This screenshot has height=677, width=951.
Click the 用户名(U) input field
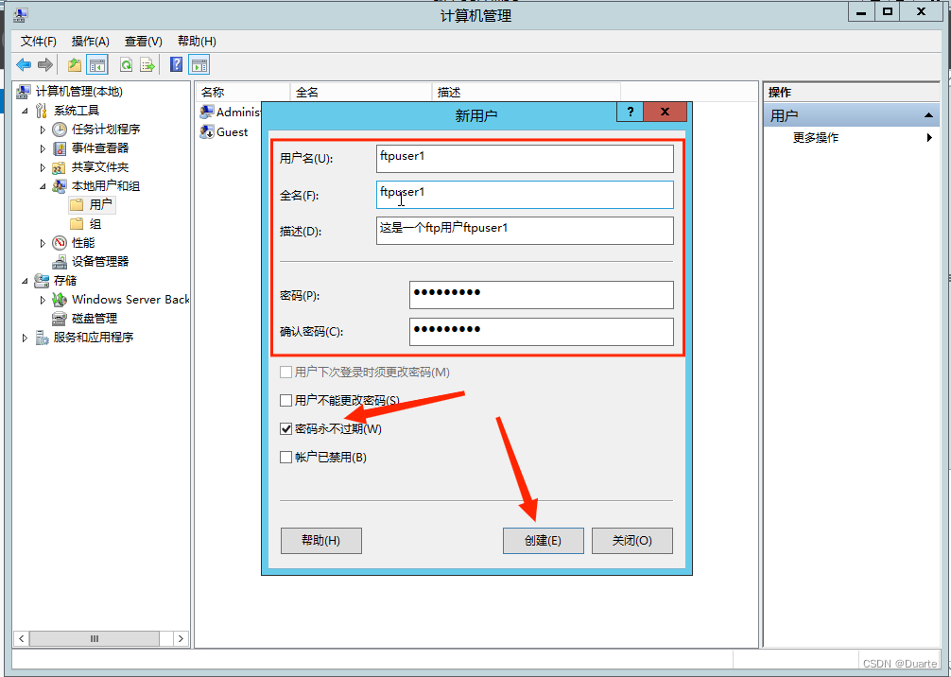(x=525, y=158)
